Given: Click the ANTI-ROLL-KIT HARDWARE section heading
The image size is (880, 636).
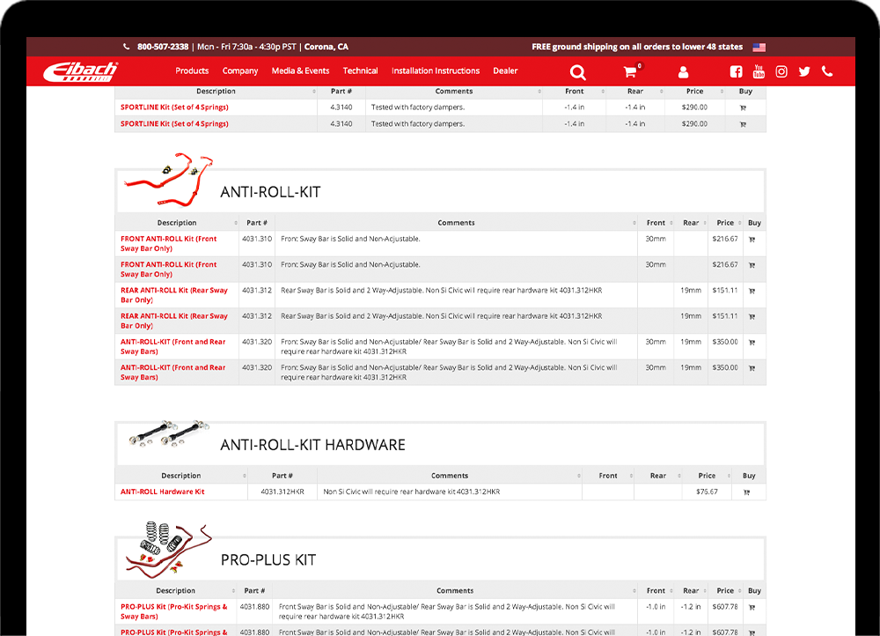Looking at the screenshot, I should (x=312, y=445).
